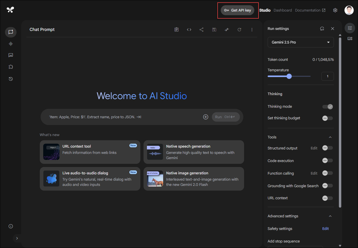Click the Get code brackets icon
This screenshot has height=248, width=358.
189,29
